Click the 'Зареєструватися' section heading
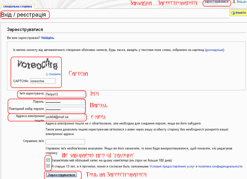247x179 pixels. pyautogui.click(x=25, y=30)
